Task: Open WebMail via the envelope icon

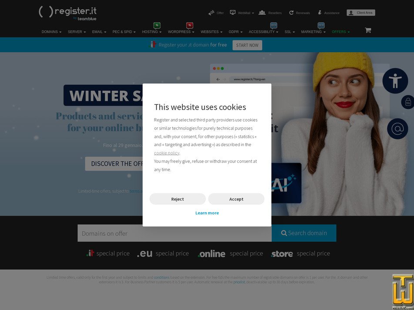Action: point(232,13)
